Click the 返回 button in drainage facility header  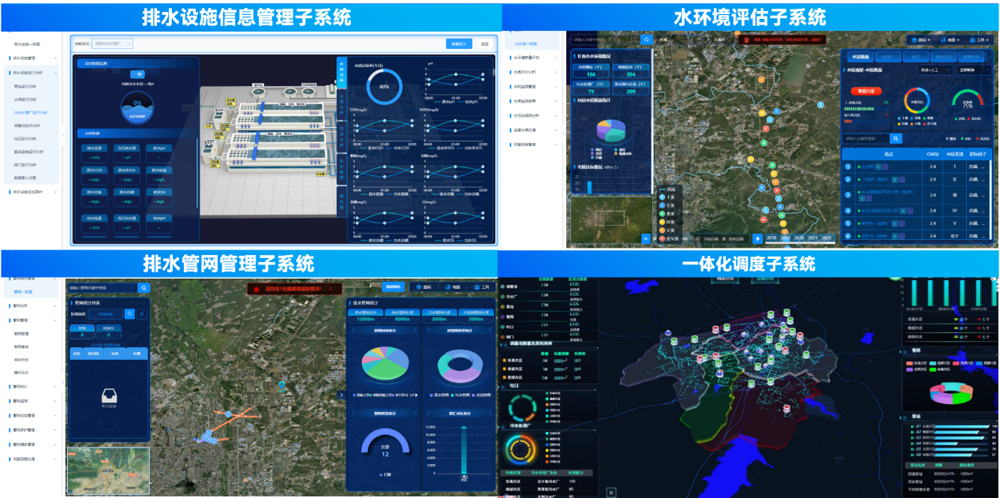click(485, 44)
